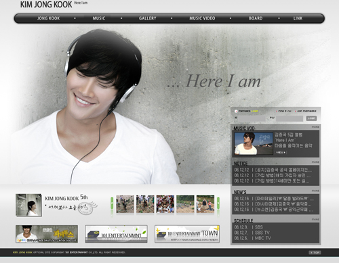This screenshot has width=339, height=263.
Task: Click the ID input field
Action: [252, 118]
